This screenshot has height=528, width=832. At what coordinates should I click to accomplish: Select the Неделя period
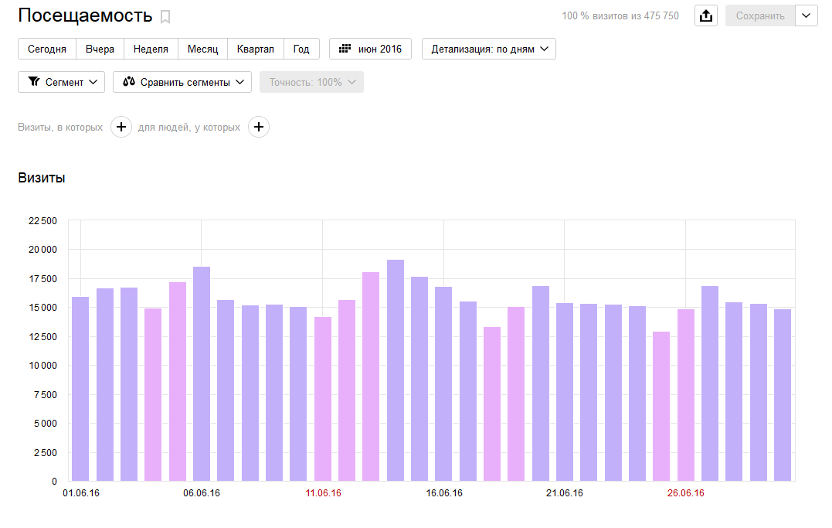click(151, 49)
